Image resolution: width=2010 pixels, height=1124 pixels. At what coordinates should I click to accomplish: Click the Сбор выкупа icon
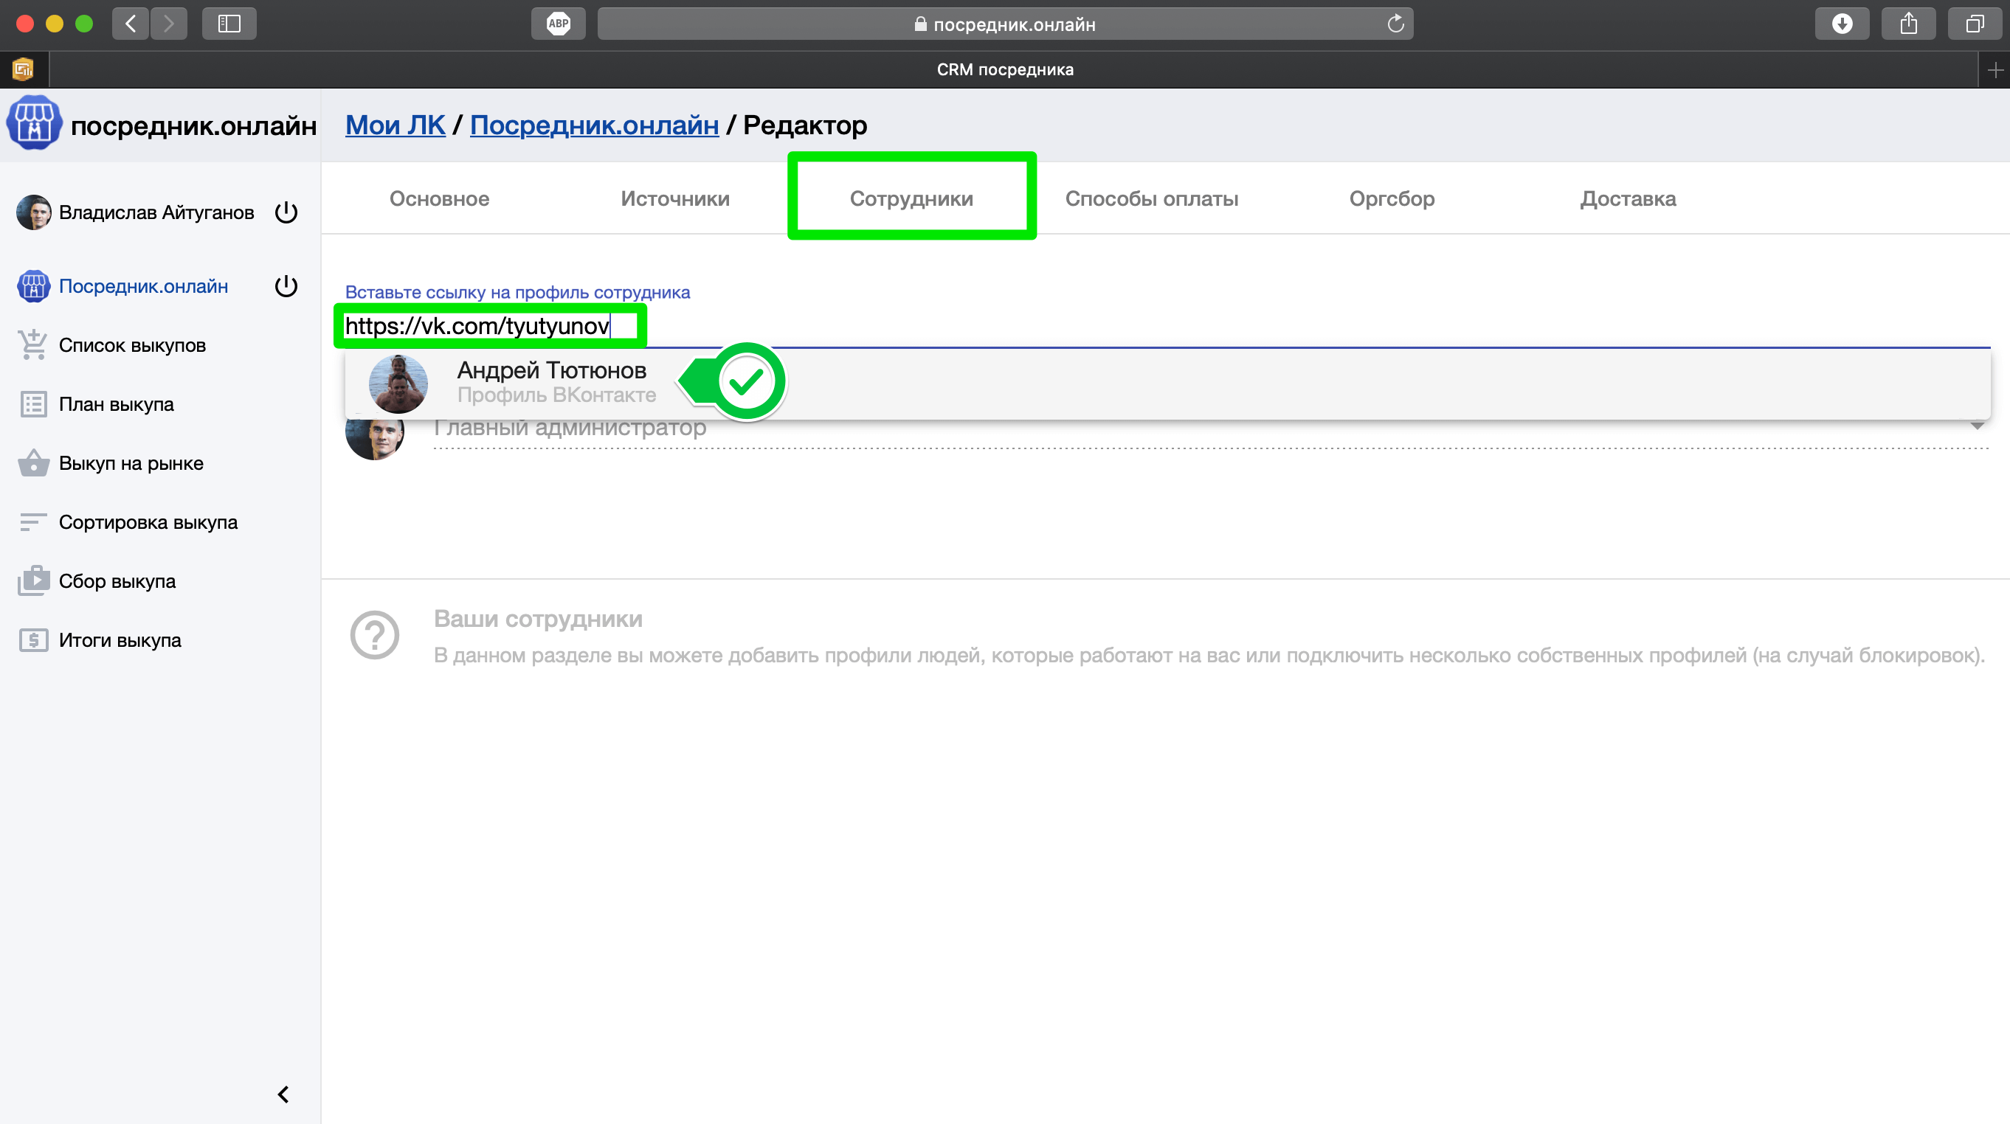click(x=32, y=581)
